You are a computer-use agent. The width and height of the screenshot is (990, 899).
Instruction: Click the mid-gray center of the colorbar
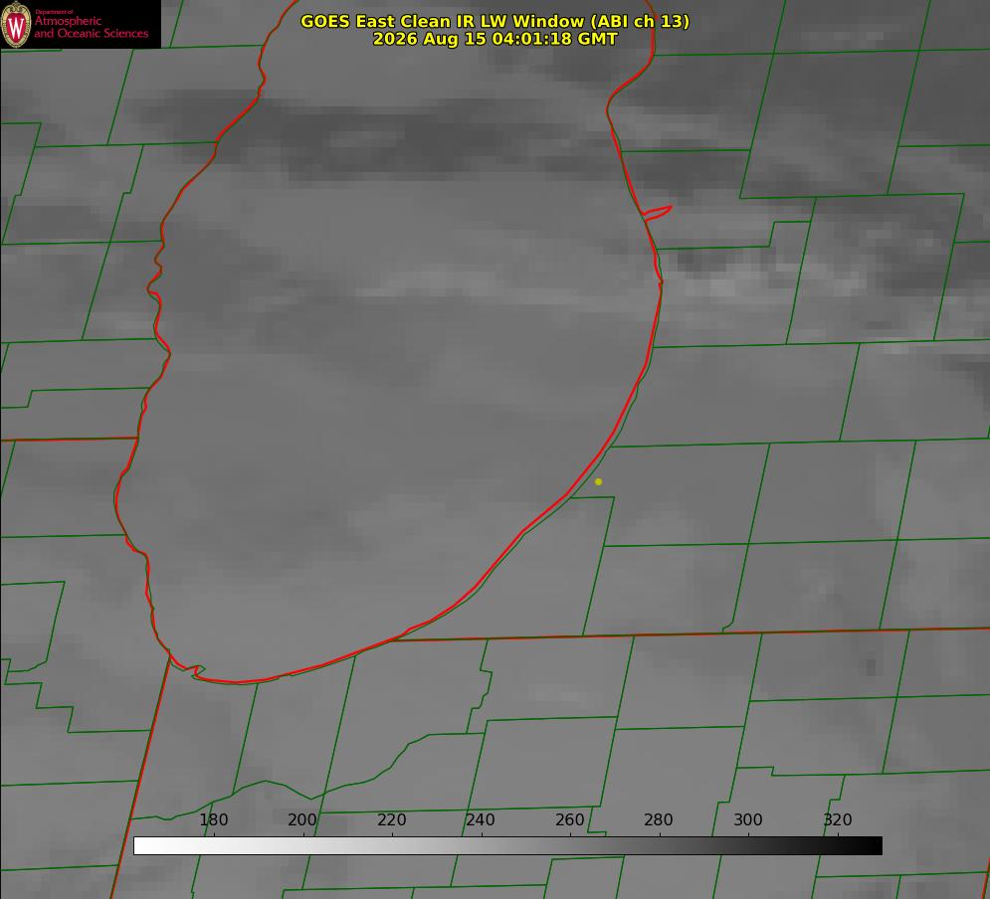[507, 845]
